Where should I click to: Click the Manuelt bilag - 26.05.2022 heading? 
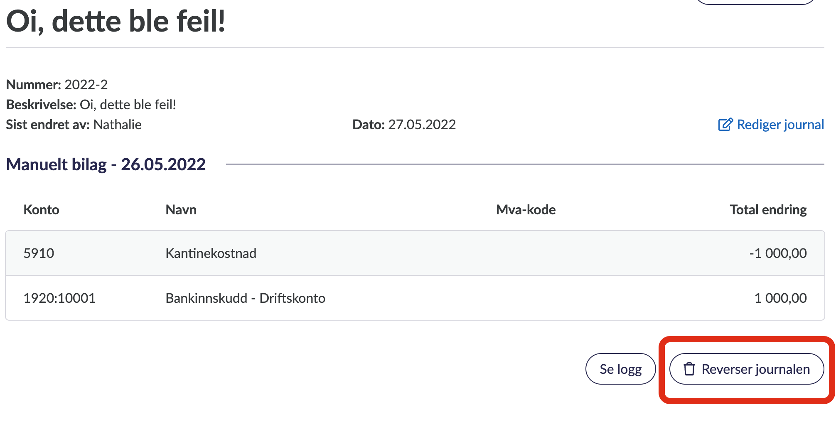tap(106, 164)
